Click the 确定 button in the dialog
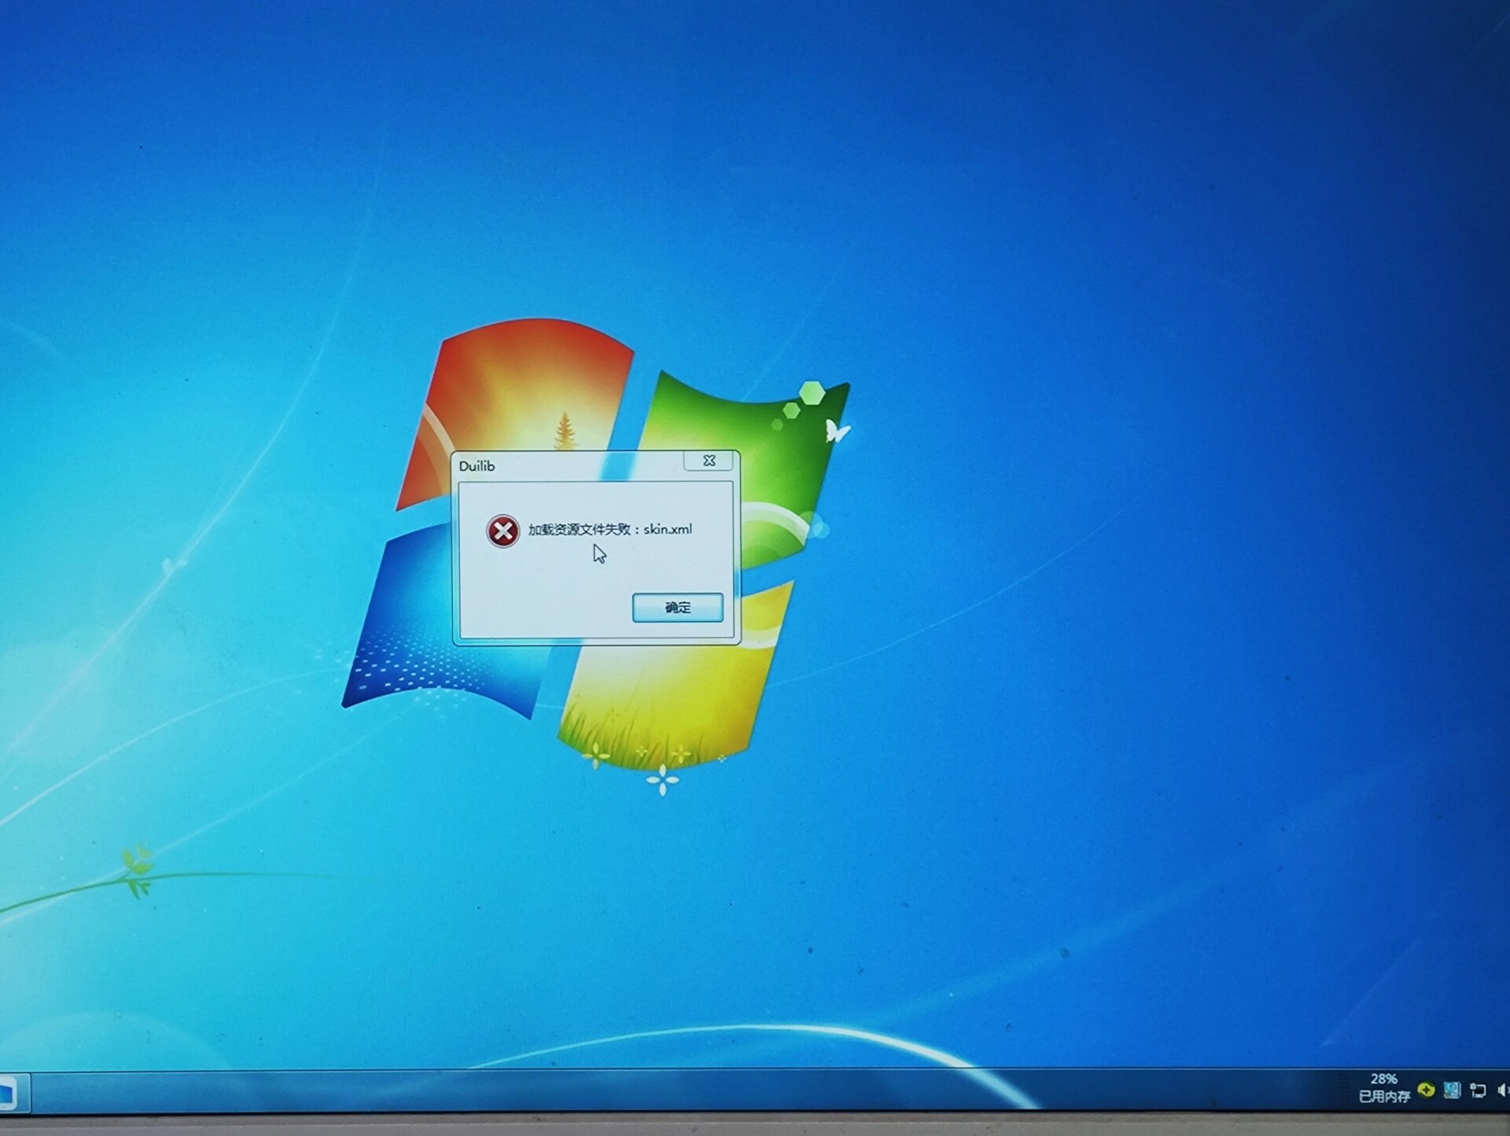The image size is (1510, 1136). click(x=677, y=608)
